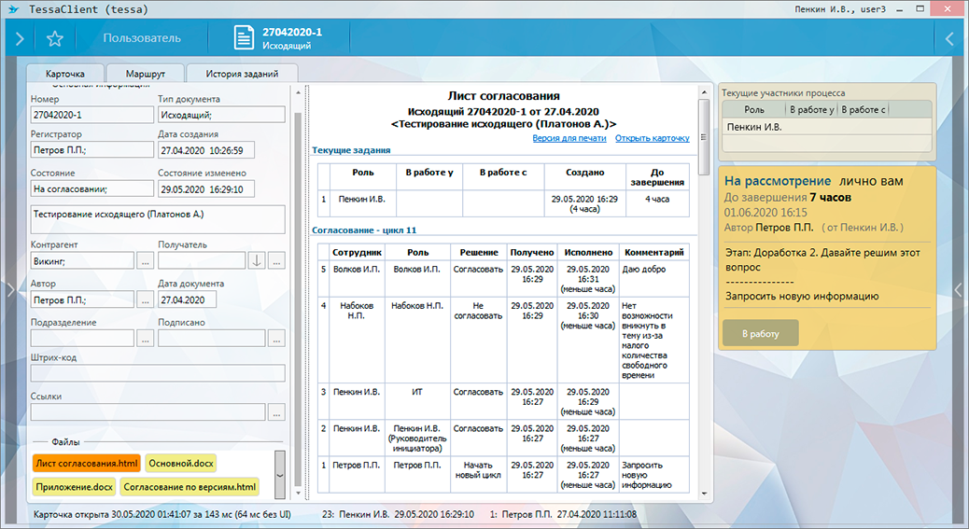Click the favorites star icon
The height and width of the screenshot is (529, 969).
55,38
